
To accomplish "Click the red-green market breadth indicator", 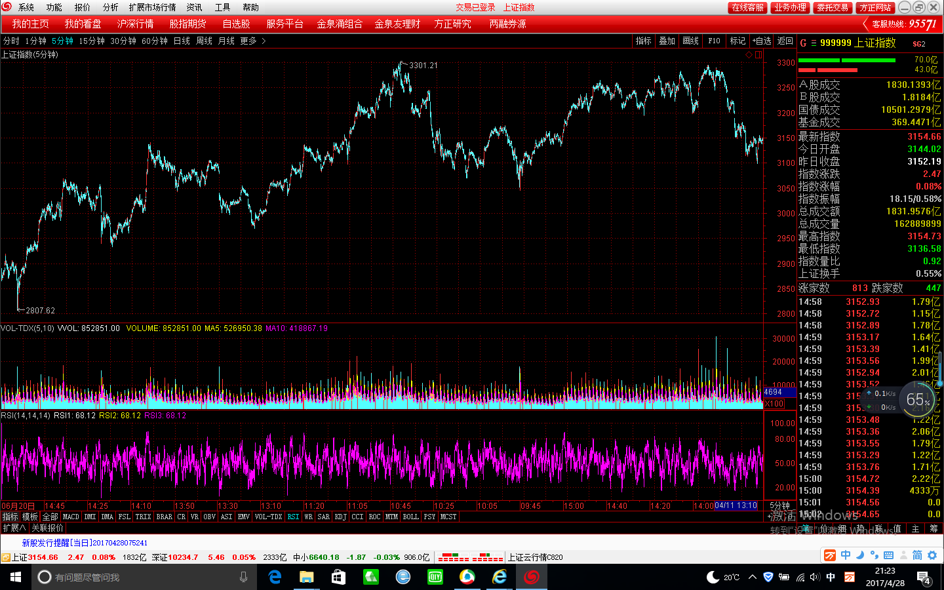I will click(x=470, y=557).
